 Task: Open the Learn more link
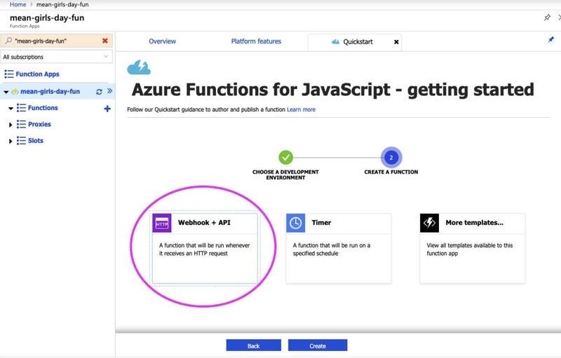[x=301, y=110]
